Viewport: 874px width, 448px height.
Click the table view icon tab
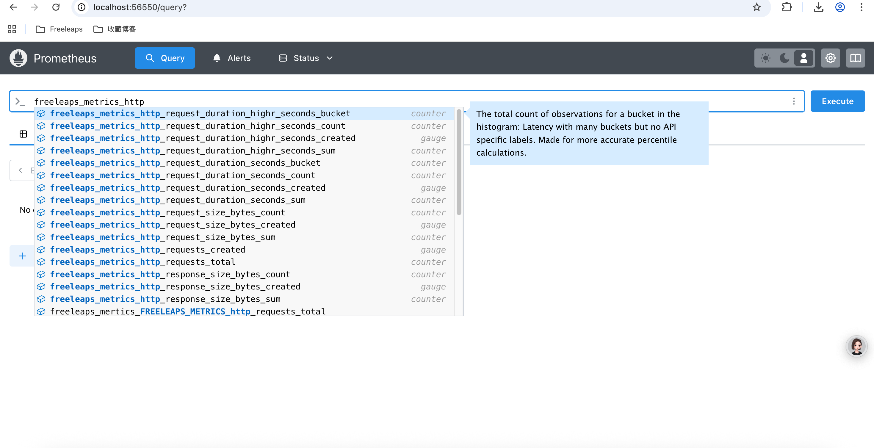(x=23, y=134)
